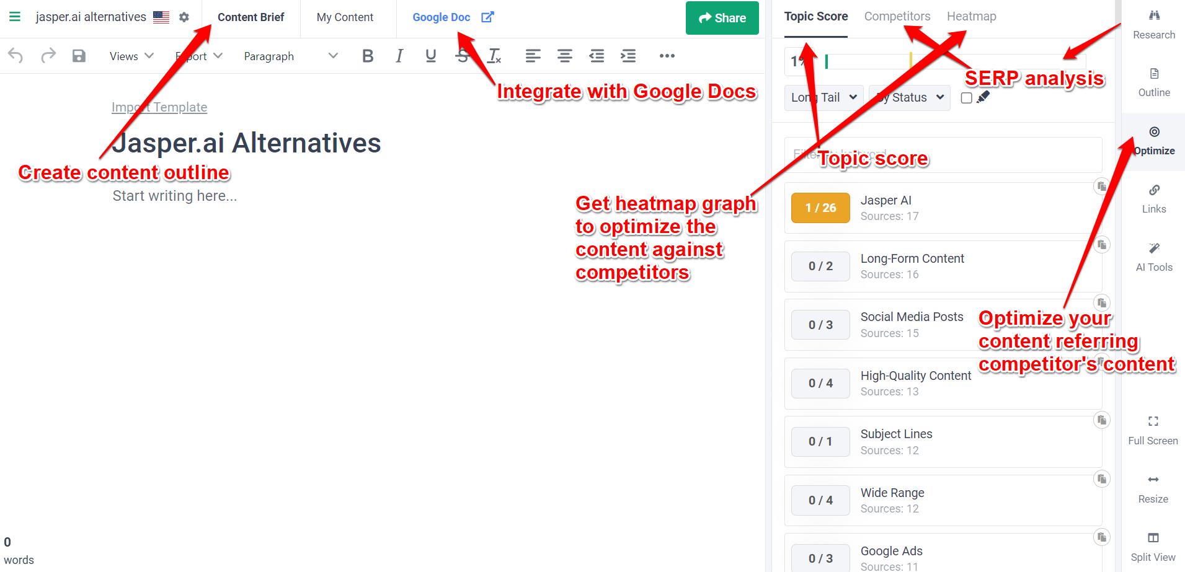This screenshot has width=1185, height=572.
Task: Select the Subject Lines topic row
Action: pos(943,442)
